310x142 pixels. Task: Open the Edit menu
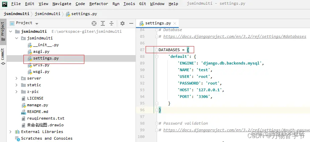[x=30, y=4]
